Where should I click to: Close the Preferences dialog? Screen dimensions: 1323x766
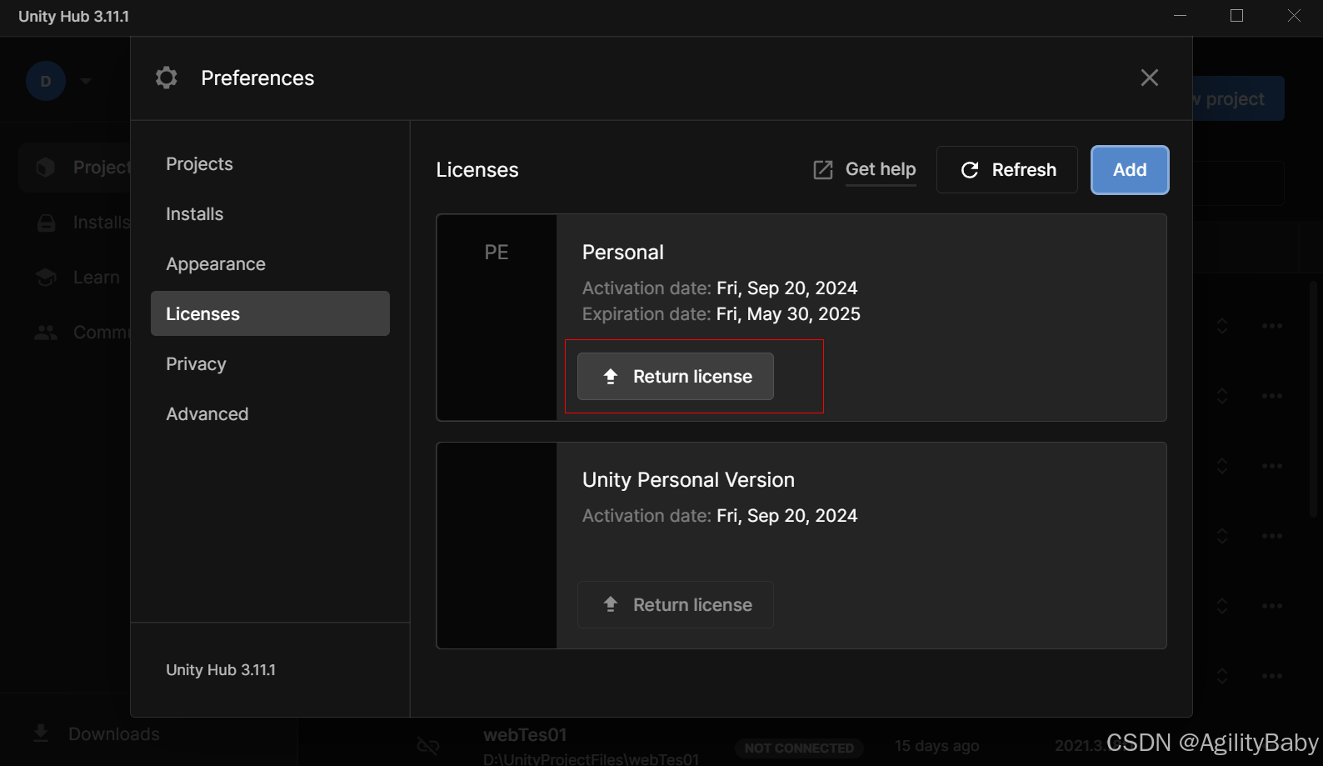click(1150, 78)
